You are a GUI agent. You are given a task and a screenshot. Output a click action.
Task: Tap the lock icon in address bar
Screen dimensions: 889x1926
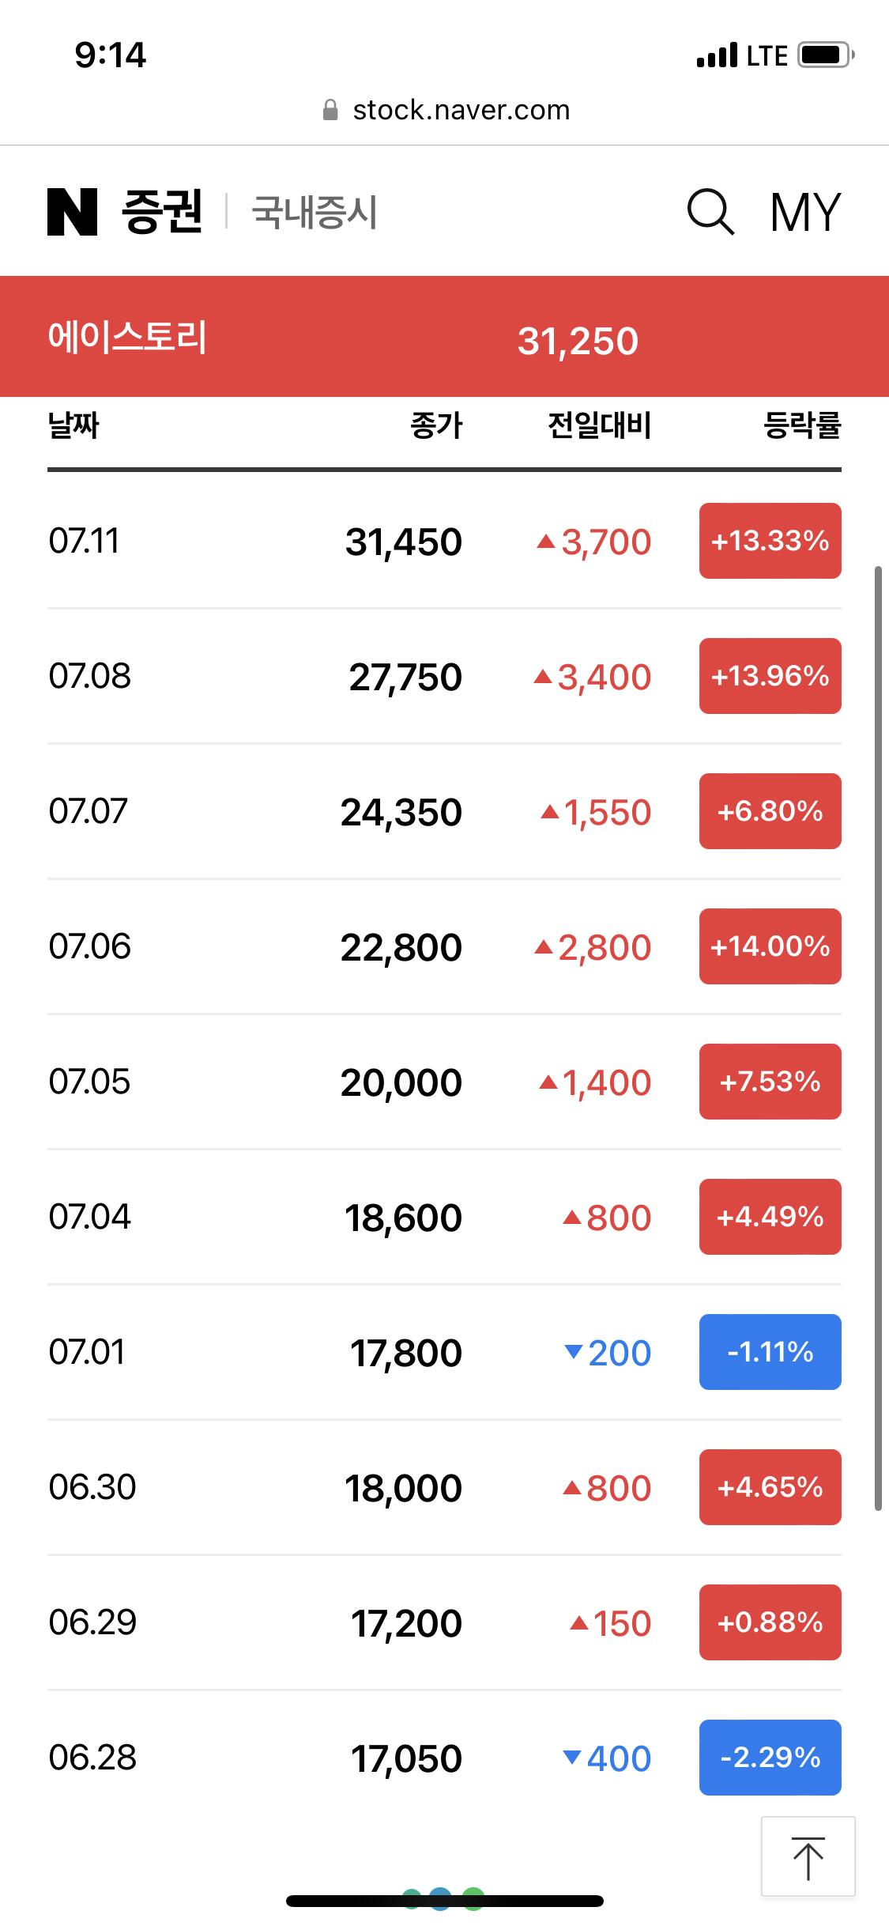pyautogui.click(x=330, y=110)
